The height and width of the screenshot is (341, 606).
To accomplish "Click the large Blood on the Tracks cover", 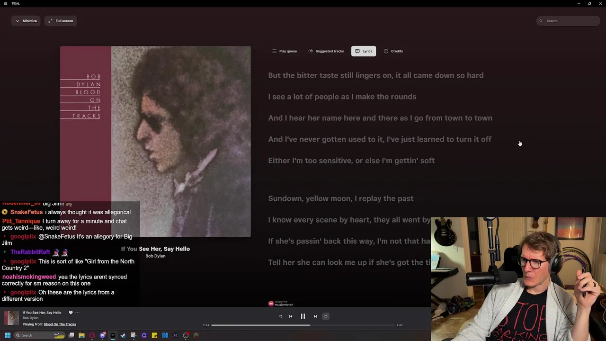I will click(x=155, y=141).
